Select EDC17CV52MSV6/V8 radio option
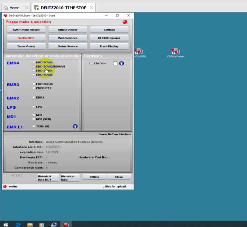This screenshot has width=247, height=227. (x=33, y=66)
